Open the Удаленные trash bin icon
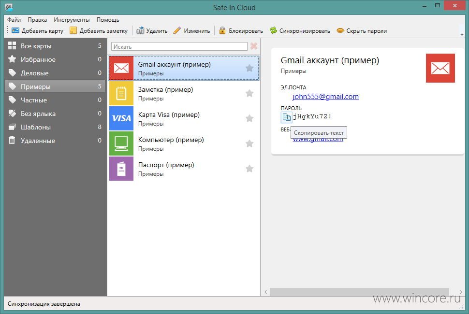The image size is (469, 314). (x=12, y=140)
